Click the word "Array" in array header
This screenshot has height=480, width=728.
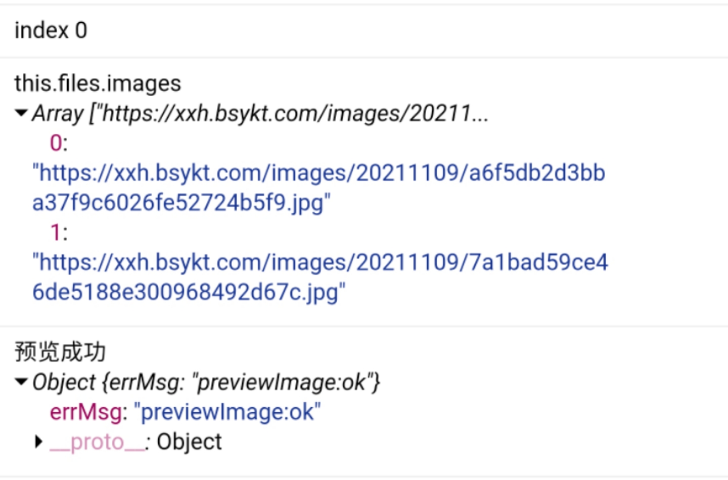(58, 114)
